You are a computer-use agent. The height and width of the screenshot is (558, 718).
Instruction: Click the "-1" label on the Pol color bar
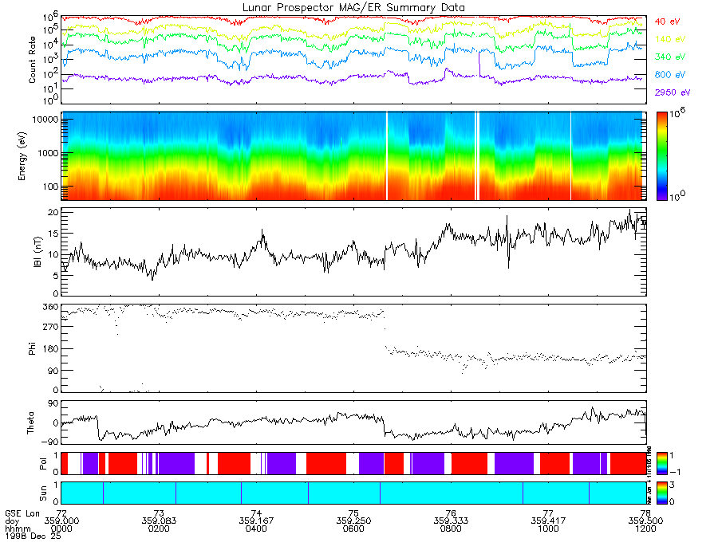pyautogui.click(x=674, y=473)
